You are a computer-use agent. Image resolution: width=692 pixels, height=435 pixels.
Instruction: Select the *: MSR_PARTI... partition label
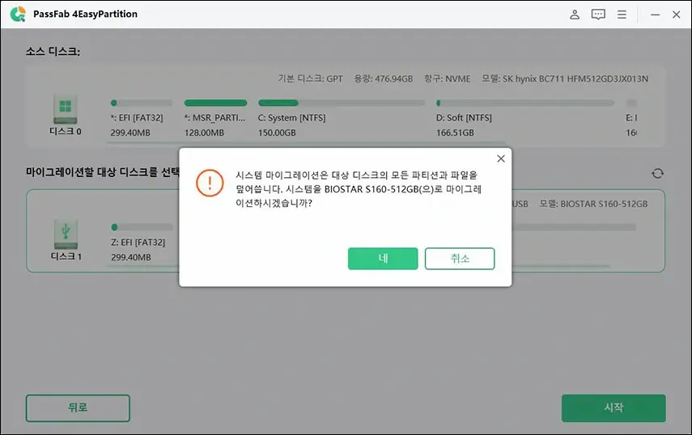click(214, 118)
